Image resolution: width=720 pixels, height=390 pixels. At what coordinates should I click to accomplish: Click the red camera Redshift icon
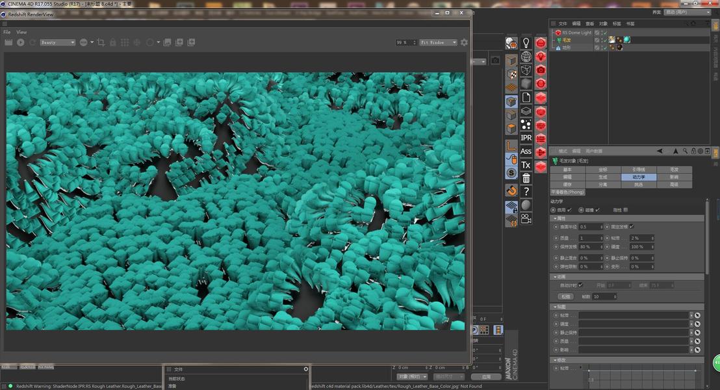coord(541,70)
